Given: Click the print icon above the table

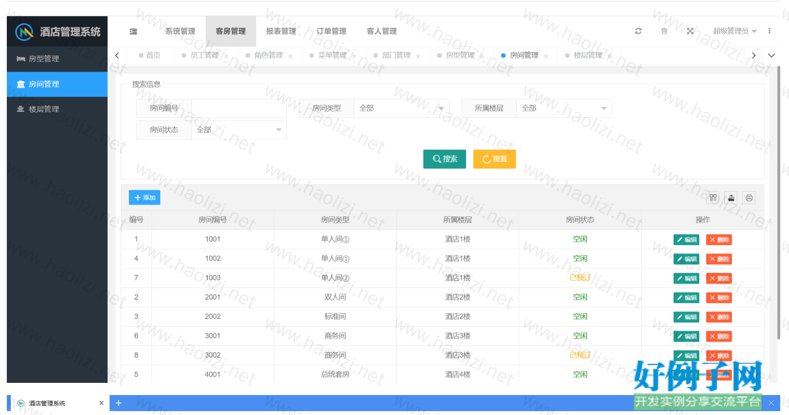Looking at the screenshot, I should click(749, 198).
